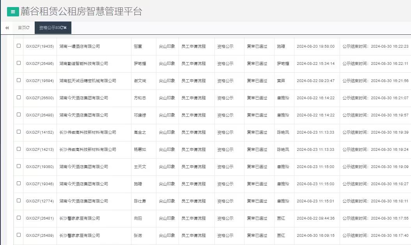This screenshot has width=411, height=245.
Task: Check the checkbox for GXGZF(12774)
Action: (x=18, y=201)
